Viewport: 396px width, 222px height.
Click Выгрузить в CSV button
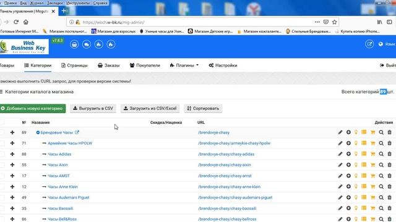pos(93,109)
